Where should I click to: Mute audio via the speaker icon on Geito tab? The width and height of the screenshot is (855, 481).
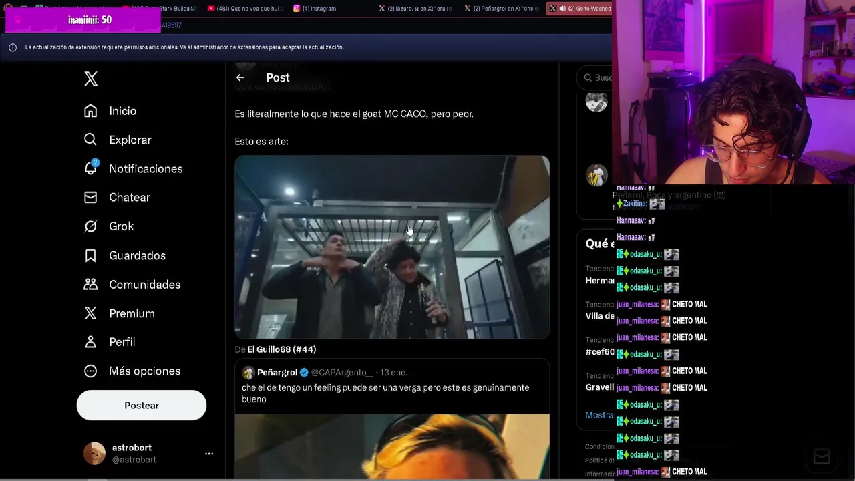point(562,9)
